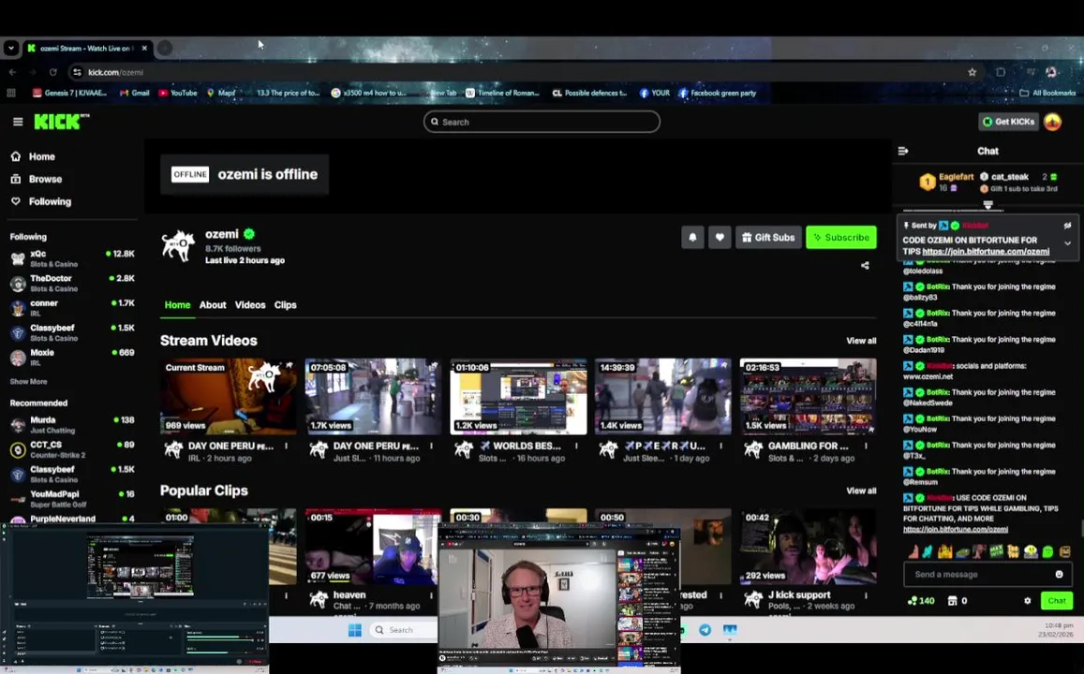Open www.ozemi.net link in chat
This screenshot has height=674, width=1084.
pyautogui.click(x=928, y=376)
